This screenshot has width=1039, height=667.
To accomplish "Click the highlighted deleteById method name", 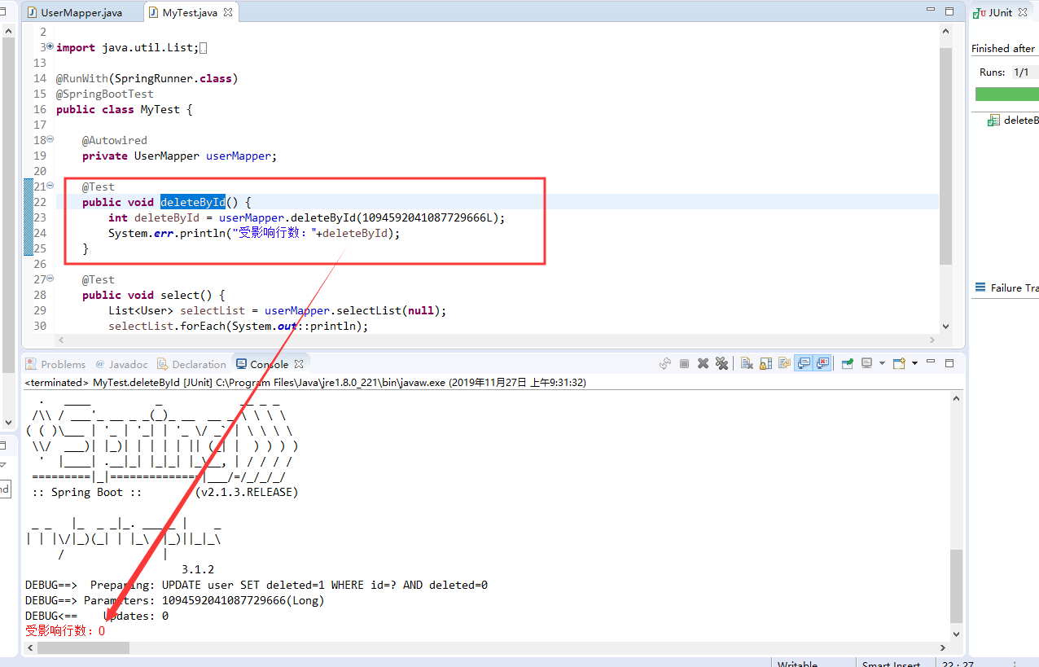I will [x=192, y=202].
